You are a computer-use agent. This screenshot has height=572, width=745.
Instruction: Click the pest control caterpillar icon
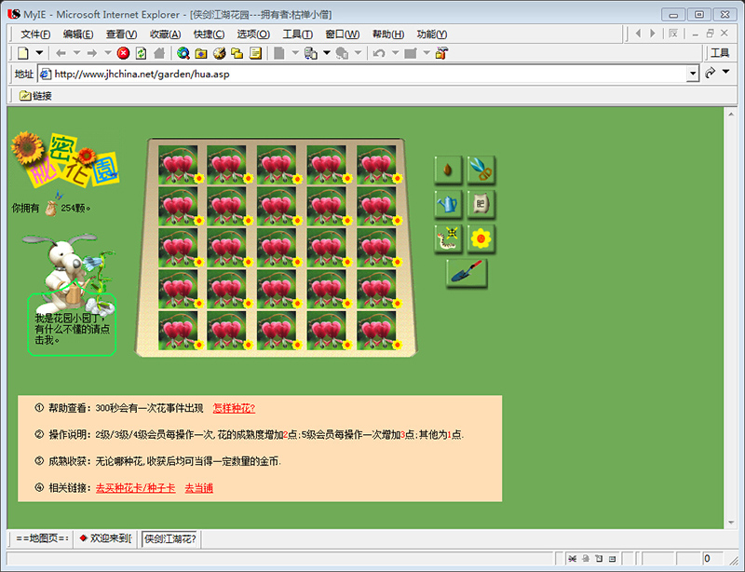click(448, 238)
